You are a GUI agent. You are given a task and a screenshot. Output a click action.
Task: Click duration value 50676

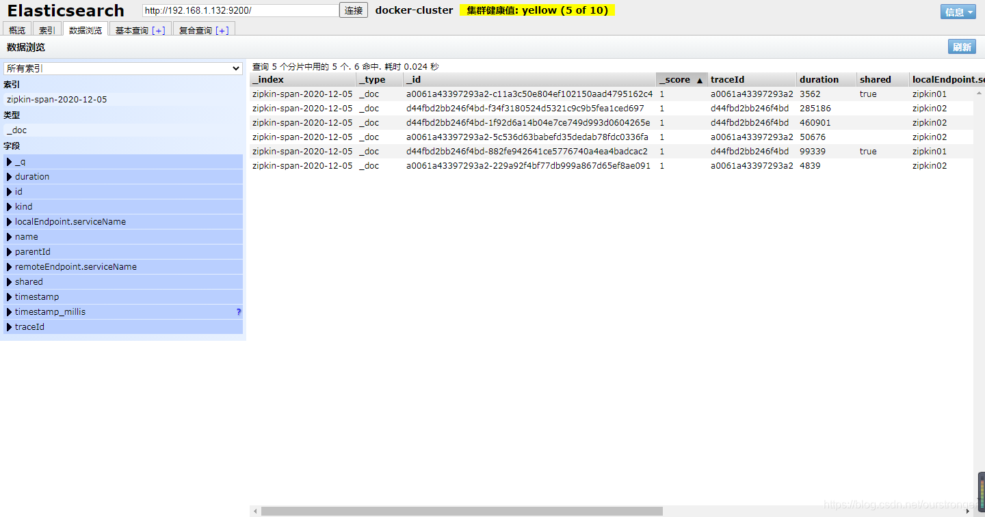[813, 137]
